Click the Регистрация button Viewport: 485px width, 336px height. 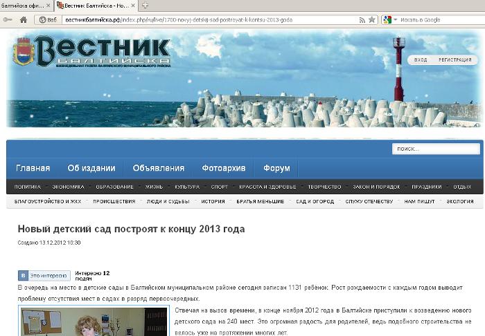[x=455, y=60]
